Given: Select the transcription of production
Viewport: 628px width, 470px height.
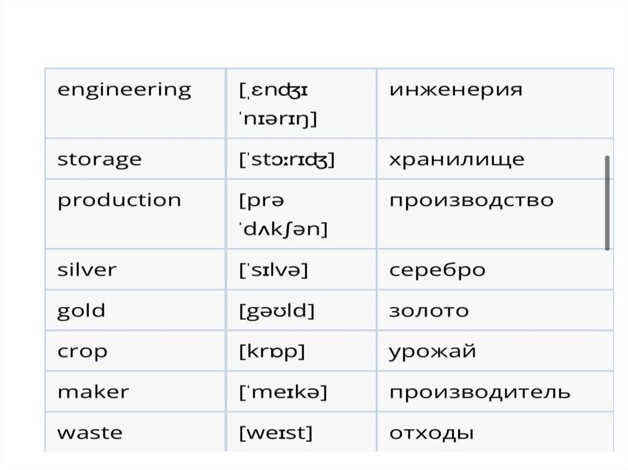Looking at the screenshot, I should [x=283, y=214].
